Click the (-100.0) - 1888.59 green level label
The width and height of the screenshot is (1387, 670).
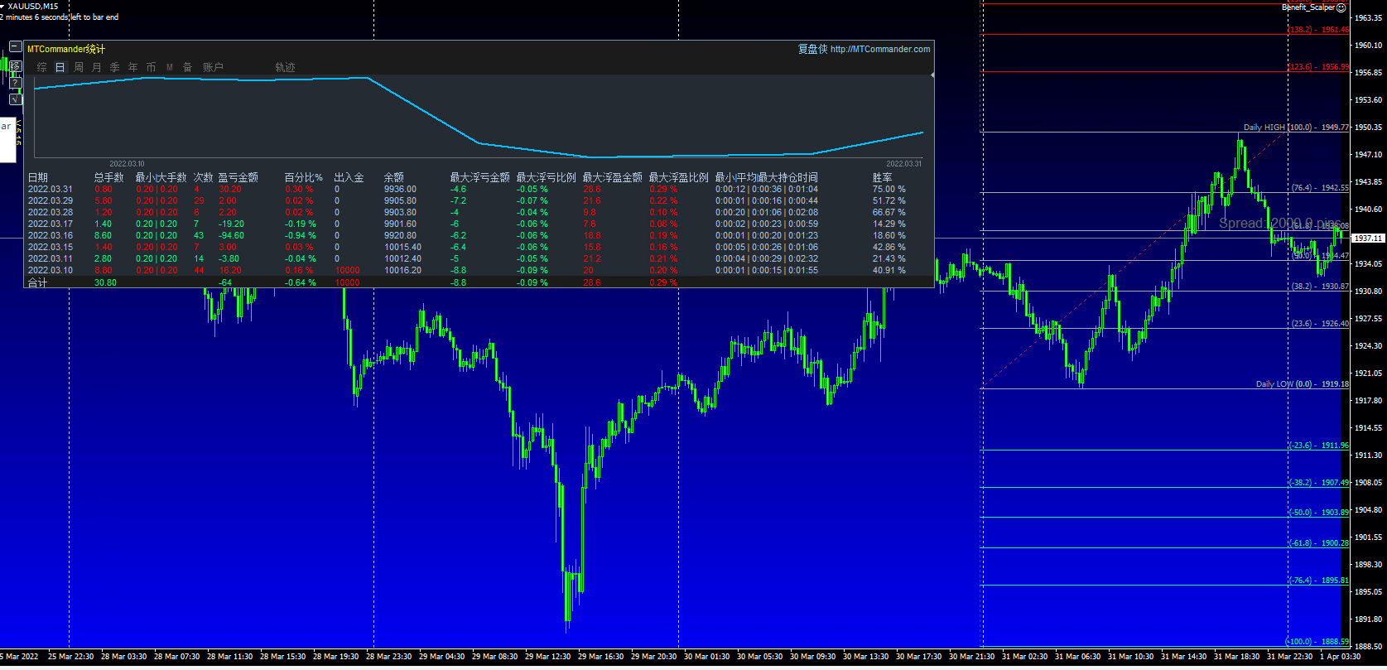(1317, 642)
